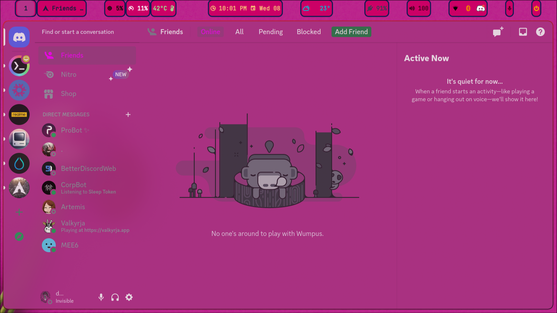Image resolution: width=557 pixels, height=313 pixels.
Task: Open the conversation with MEE6
Action: (69, 245)
